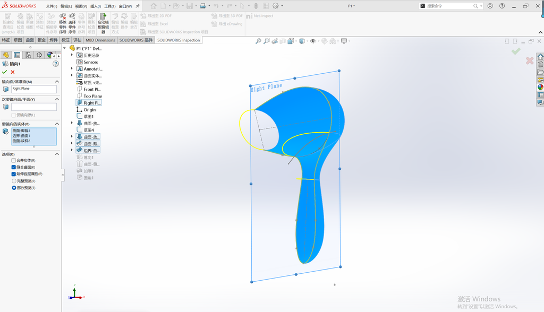
Task: Cancel the mirror with the red X
Action: coord(13,72)
